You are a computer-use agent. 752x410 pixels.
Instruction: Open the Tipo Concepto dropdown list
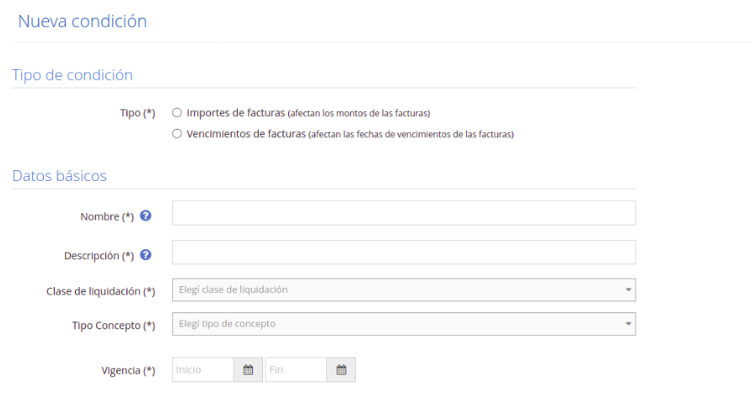[404, 324]
